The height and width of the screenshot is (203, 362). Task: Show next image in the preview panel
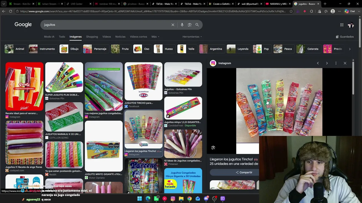click(x=327, y=63)
